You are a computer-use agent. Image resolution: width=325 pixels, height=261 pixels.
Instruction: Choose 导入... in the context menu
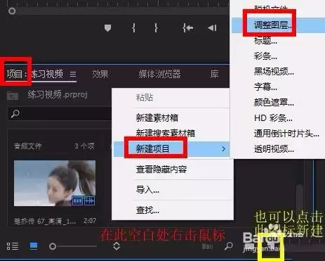pyautogui.click(x=147, y=189)
